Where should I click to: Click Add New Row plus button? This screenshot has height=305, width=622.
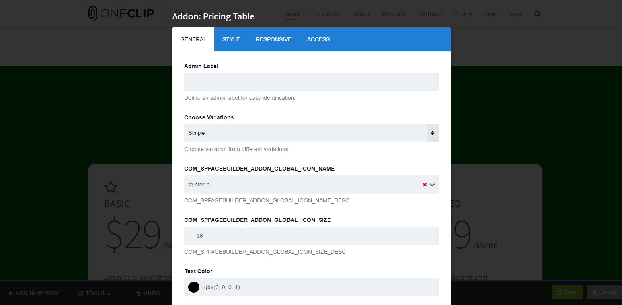[x=33, y=293]
